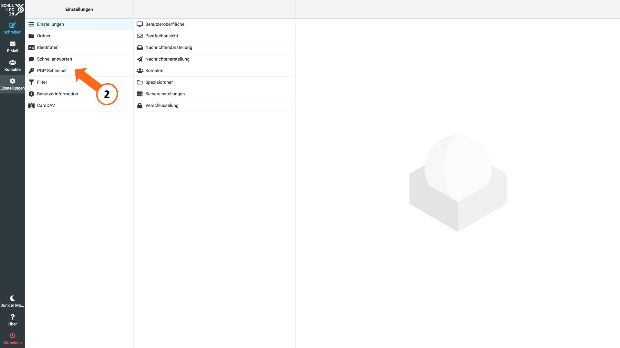Viewport: 620px width, 348px height.
Task: Open Benutzeroberfläche preferences
Action: (x=215, y=24)
